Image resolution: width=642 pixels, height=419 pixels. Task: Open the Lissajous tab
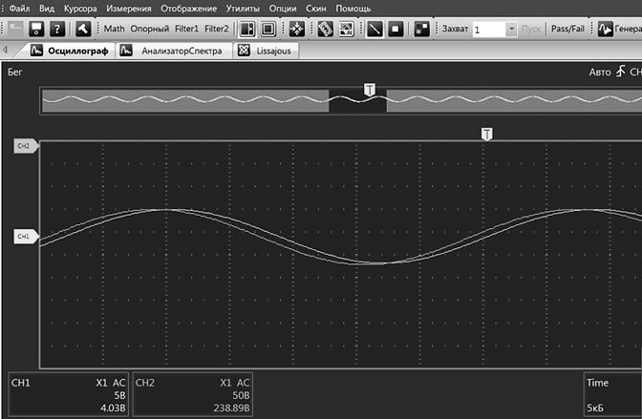pyautogui.click(x=273, y=50)
